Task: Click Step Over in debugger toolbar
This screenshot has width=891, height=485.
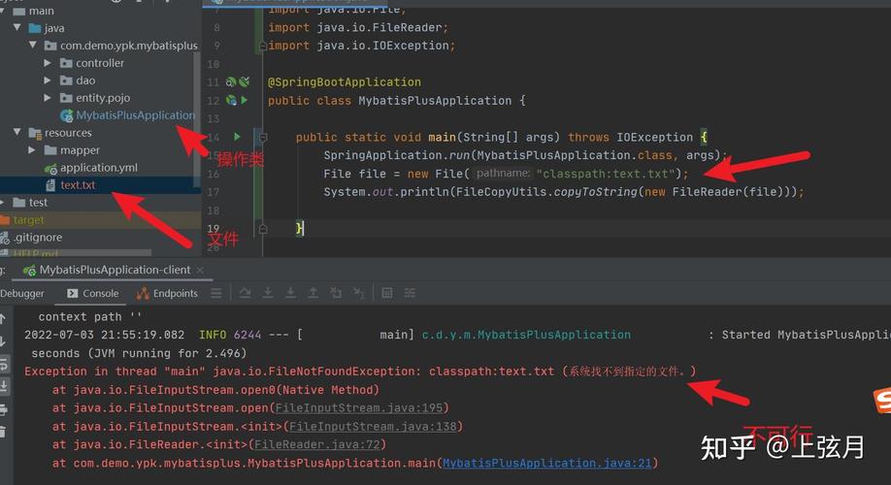Action: 245,293
